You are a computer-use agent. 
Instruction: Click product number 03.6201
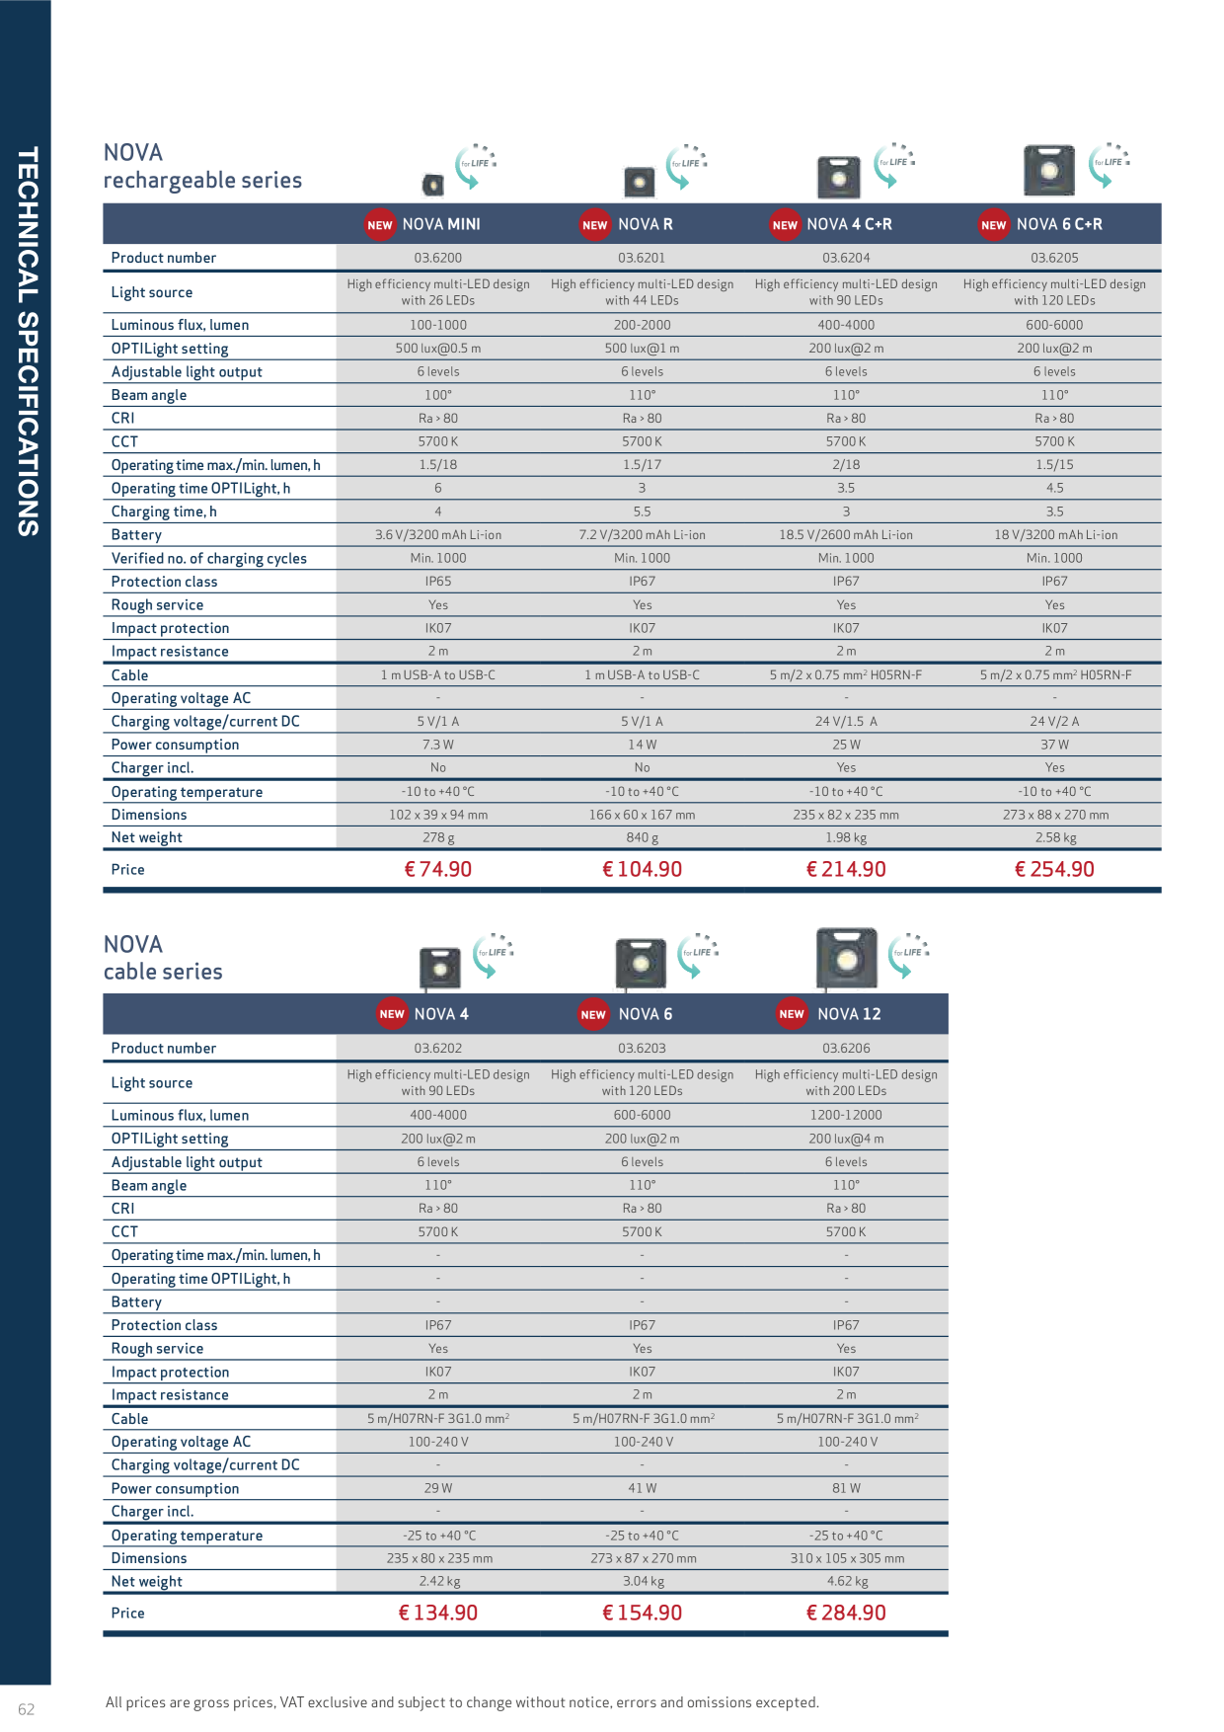pyautogui.click(x=643, y=258)
